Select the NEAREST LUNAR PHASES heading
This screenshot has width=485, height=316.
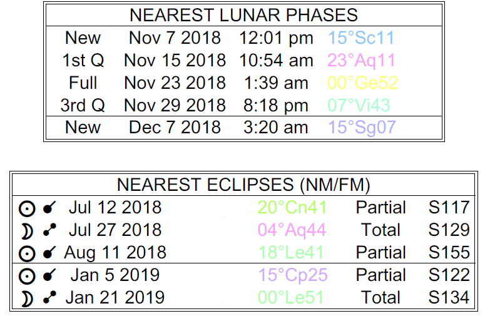pyautogui.click(x=243, y=15)
